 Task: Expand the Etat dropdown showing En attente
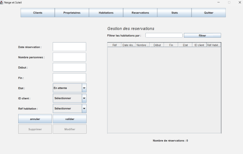tap(70, 88)
